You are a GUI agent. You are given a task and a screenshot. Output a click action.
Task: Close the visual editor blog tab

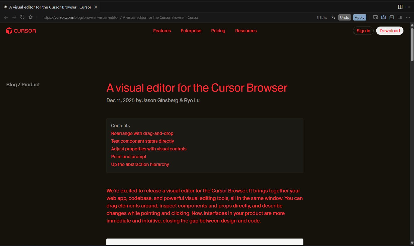96,7
